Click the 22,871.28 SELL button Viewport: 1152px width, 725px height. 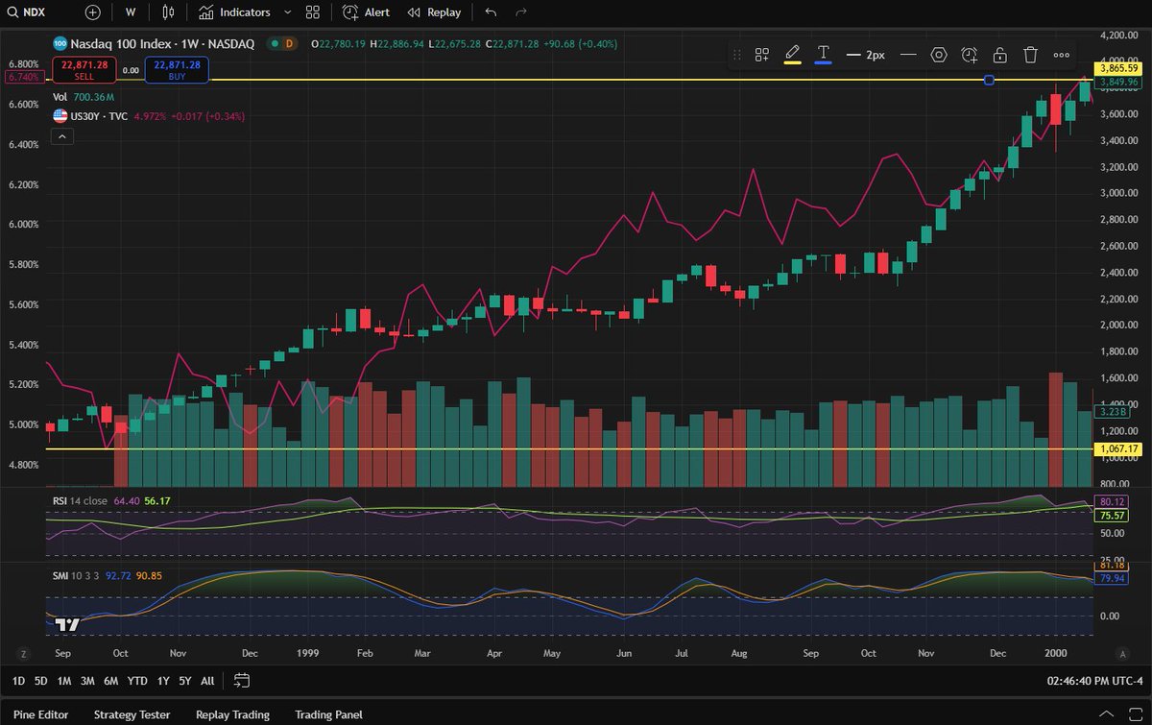(84, 69)
